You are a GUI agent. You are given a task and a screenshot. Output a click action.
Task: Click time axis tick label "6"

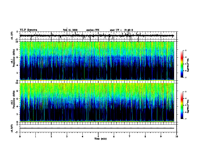[x=114, y=136]
